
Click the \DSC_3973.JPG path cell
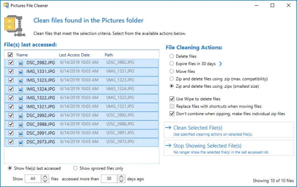click(120, 141)
